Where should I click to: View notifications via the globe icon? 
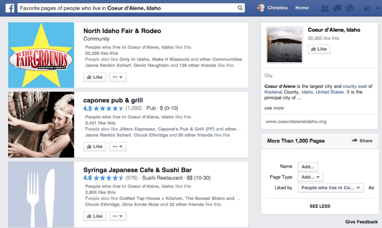[x=349, y=7]
